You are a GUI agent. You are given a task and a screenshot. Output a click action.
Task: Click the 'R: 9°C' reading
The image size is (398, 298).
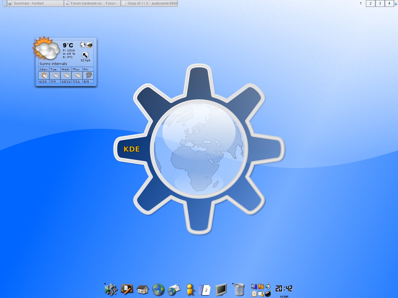[x=68, y=57]
